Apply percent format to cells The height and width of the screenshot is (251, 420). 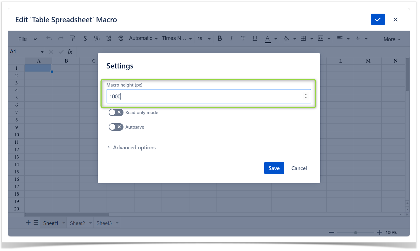97,38
